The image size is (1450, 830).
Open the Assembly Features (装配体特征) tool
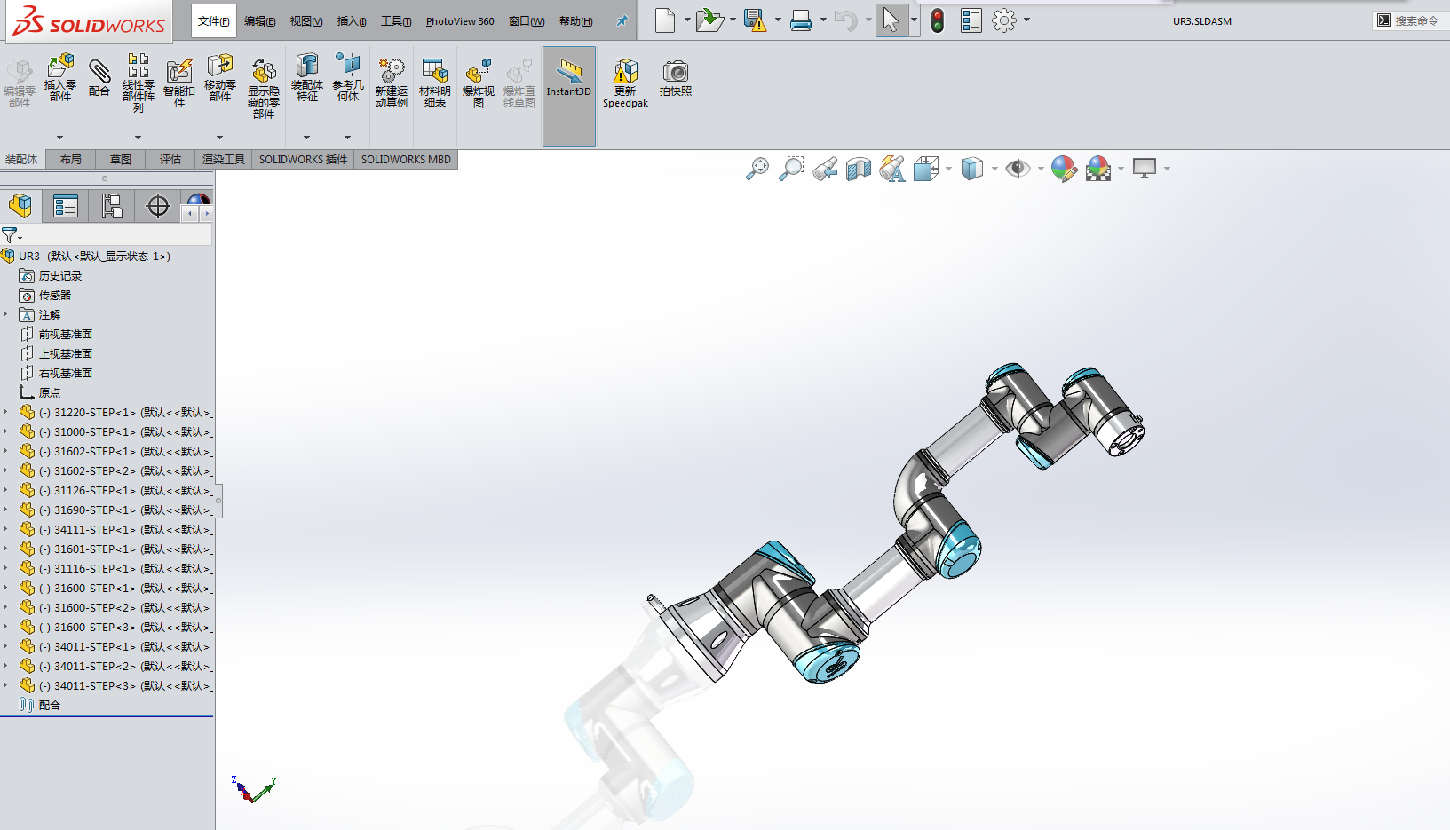(x=307, y=78)
